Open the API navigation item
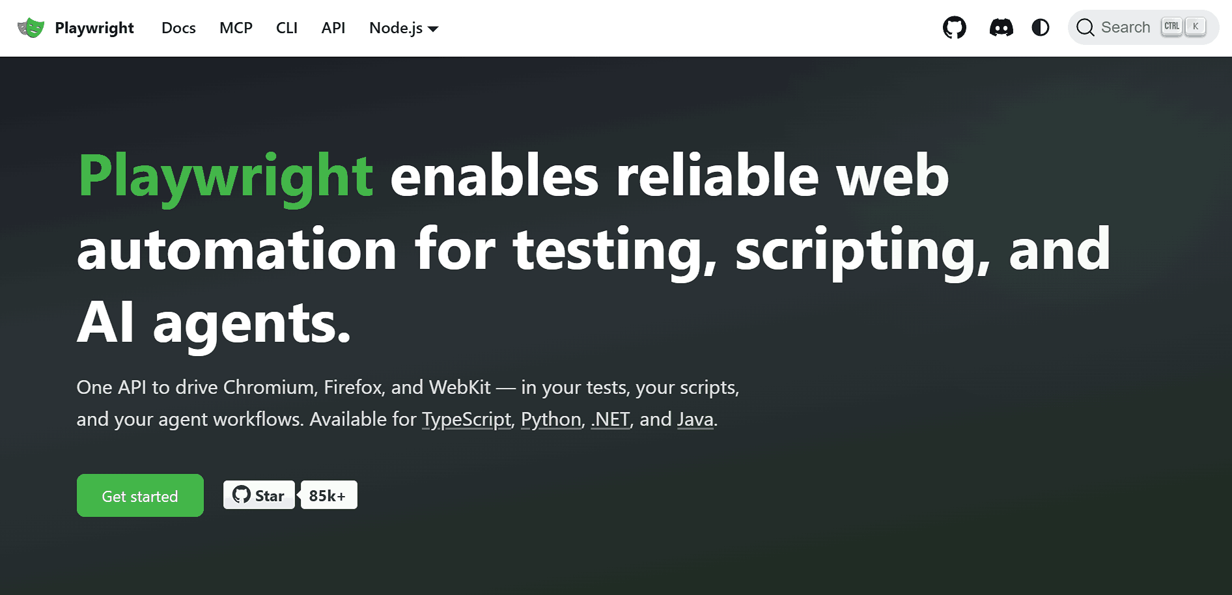 coord(333,28)
